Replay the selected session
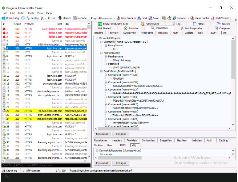 point(32,18)
